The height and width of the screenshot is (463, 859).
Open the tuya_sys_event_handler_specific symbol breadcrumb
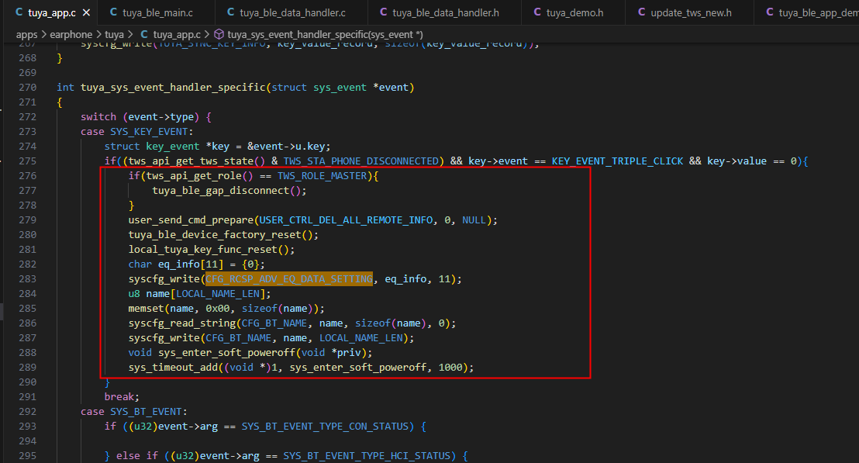(319, 35)
